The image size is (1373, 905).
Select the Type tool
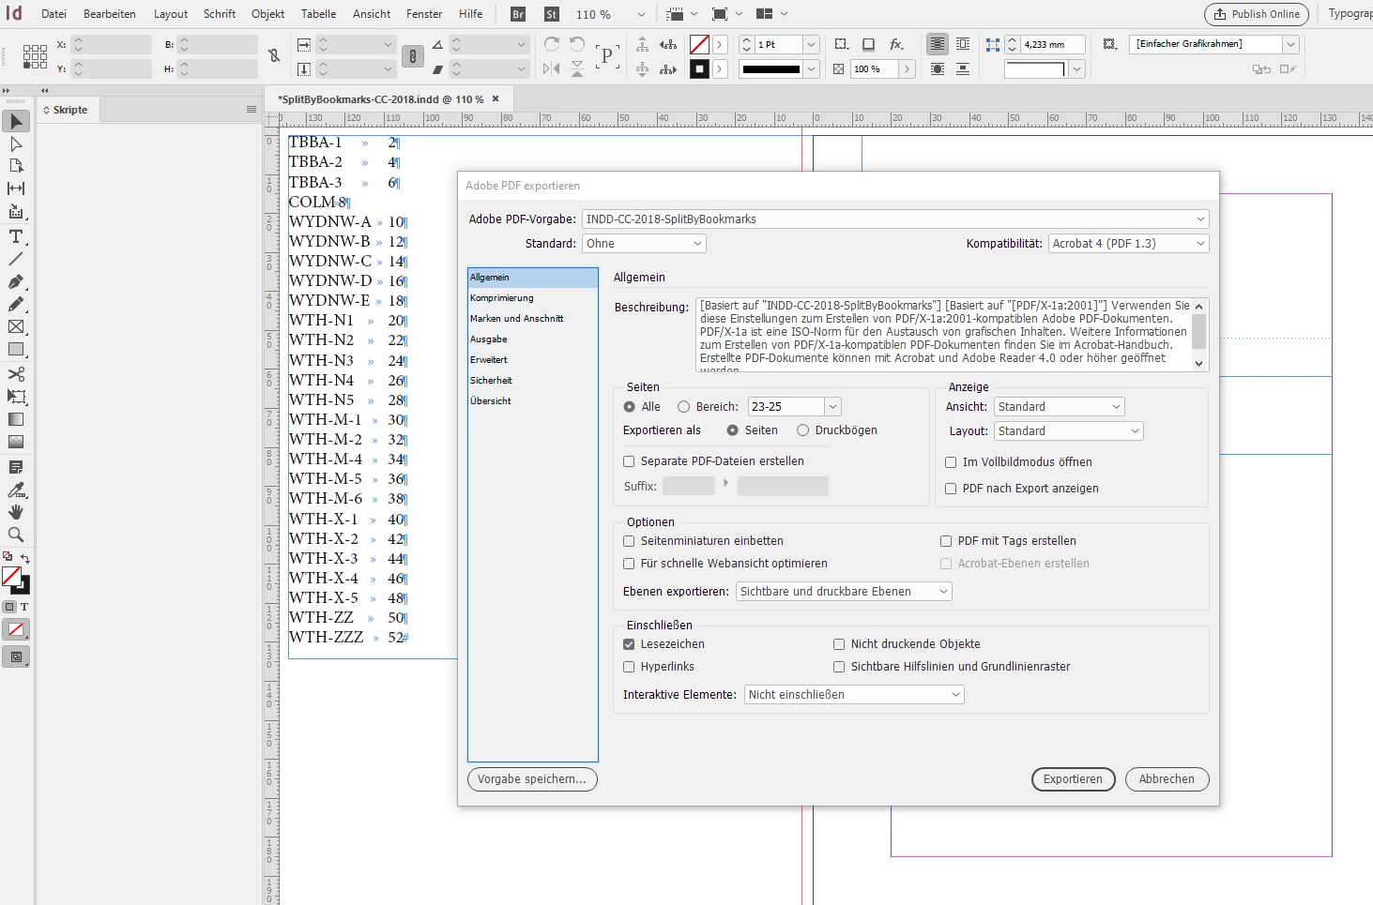[16, 236]
